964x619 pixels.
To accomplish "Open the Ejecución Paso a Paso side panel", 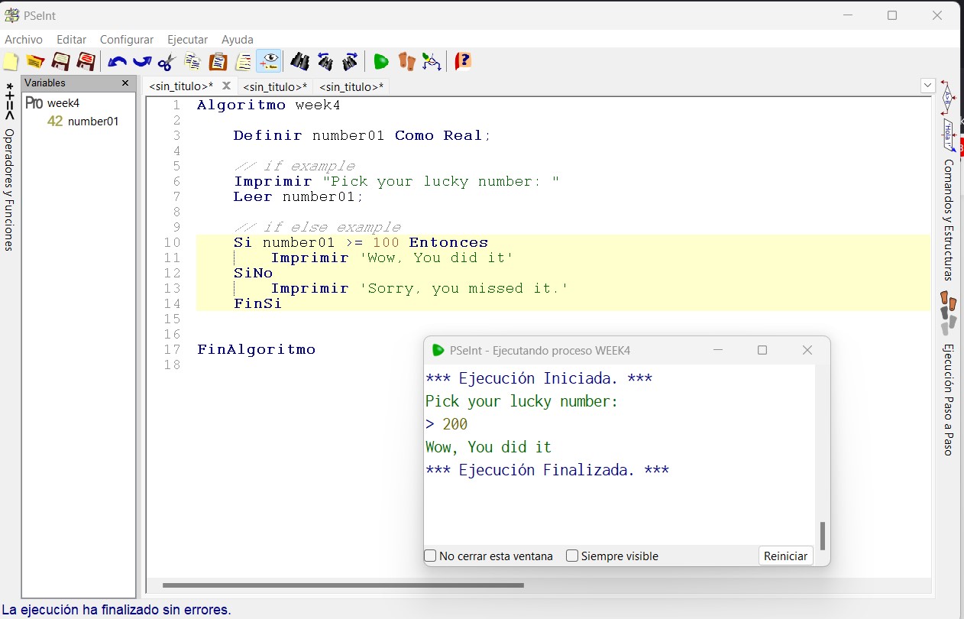I will (948, 400).
